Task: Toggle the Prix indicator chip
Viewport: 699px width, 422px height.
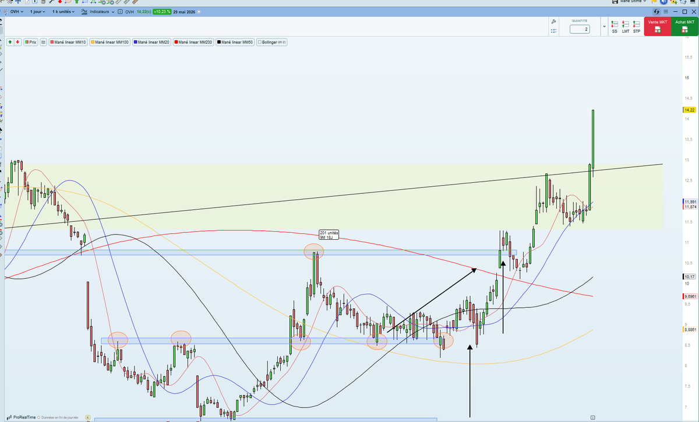Action: [x=30, y=42]
